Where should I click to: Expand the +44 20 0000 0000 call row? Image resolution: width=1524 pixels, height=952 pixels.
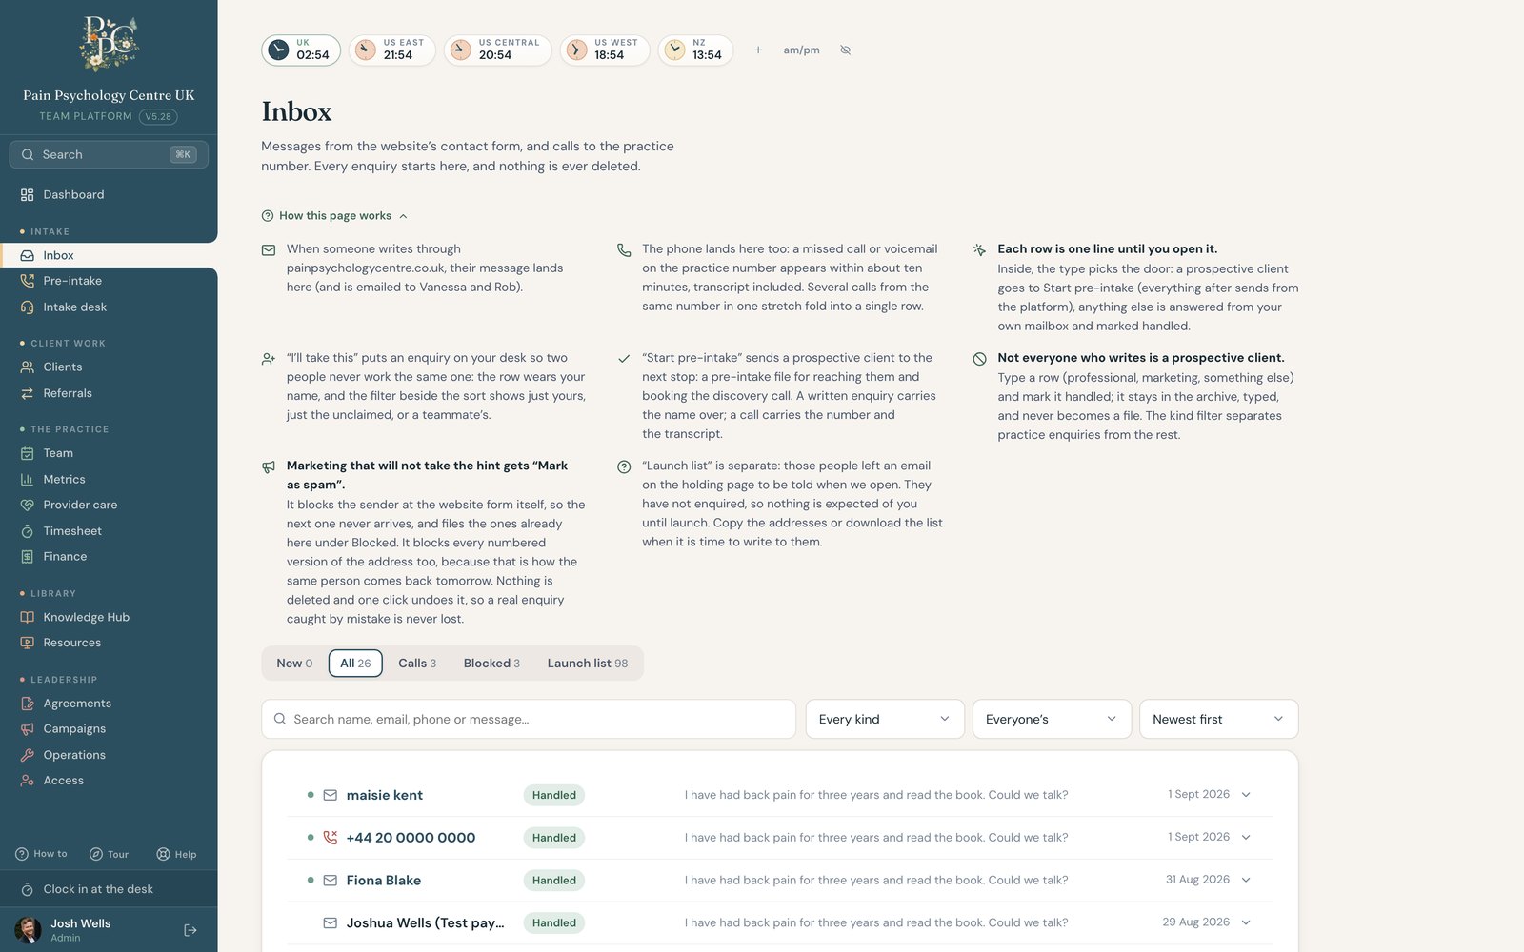[x=1246, y=838]
